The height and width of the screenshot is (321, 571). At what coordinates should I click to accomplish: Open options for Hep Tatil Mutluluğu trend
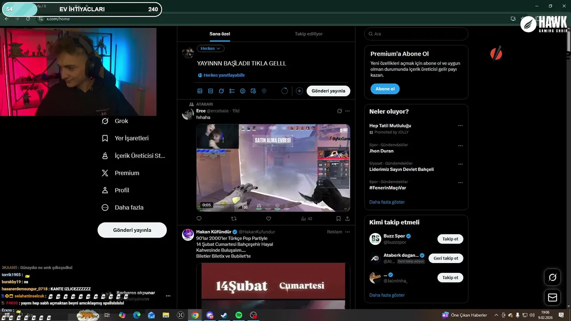(x=460, y=126)
